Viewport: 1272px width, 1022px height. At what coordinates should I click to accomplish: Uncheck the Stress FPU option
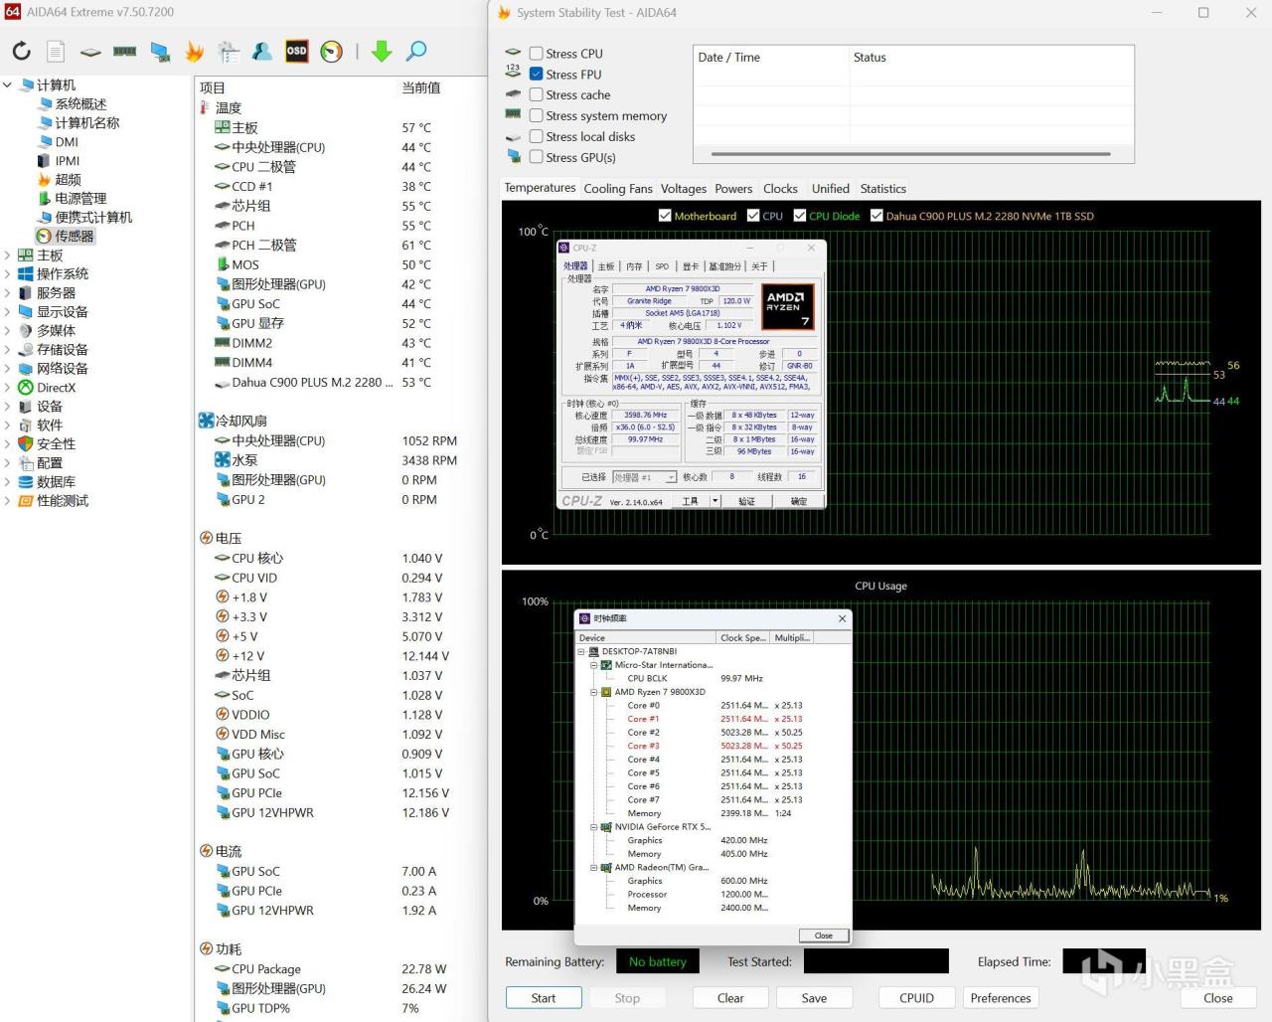click(x=537, y=75)
